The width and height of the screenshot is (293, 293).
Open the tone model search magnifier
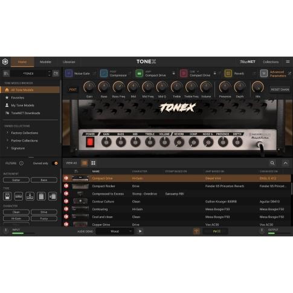tap(272, 163)
